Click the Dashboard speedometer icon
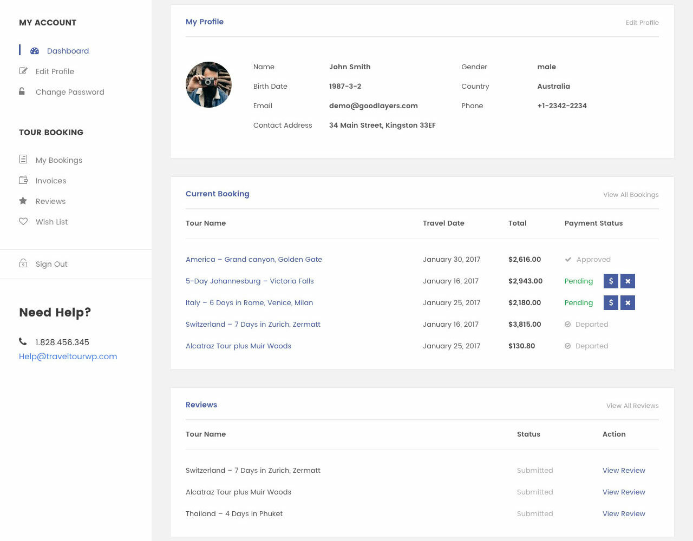693x541 pixels. (x=35, y=51)
